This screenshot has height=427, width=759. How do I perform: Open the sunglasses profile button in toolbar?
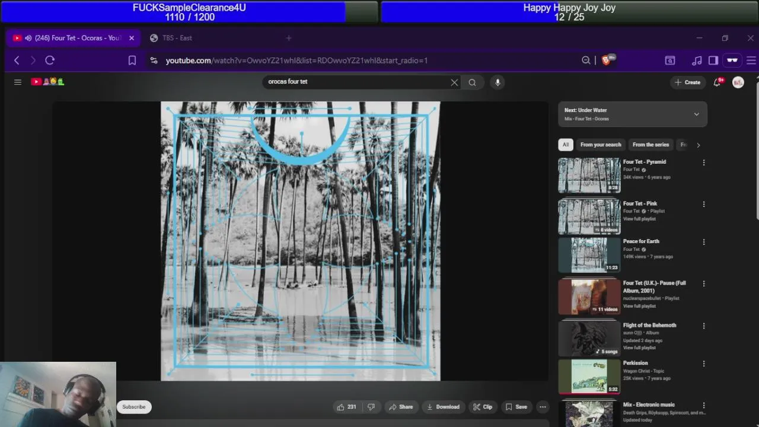click(x=732, y=60)
